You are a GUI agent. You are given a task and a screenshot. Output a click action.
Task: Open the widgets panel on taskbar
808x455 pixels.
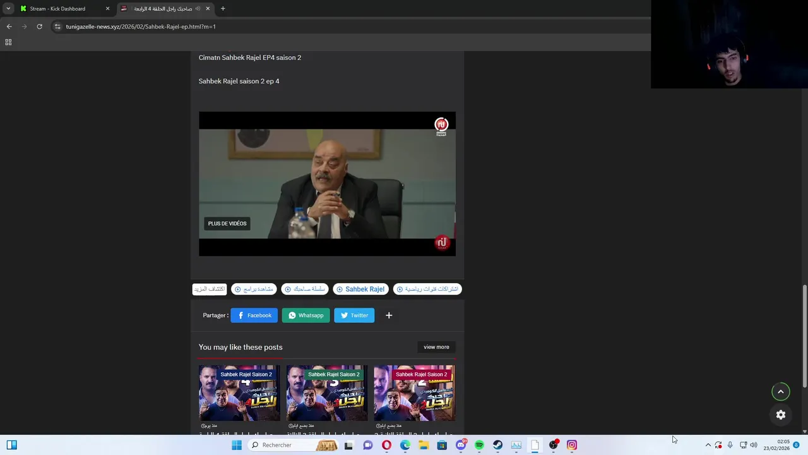11,445
